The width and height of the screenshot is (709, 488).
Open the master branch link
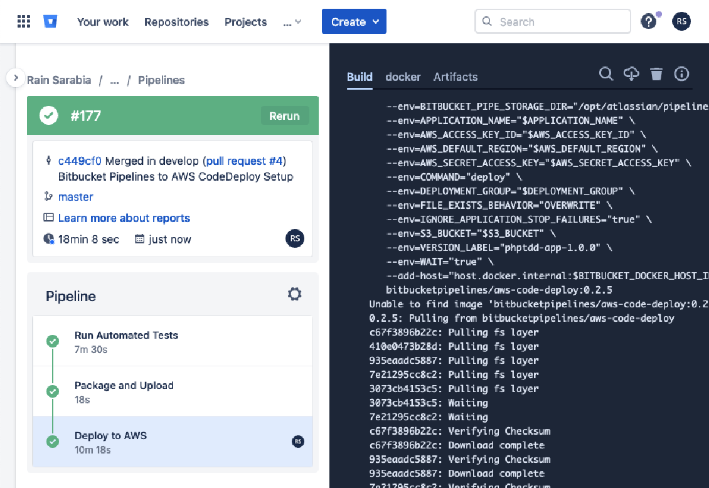point(75,196)
